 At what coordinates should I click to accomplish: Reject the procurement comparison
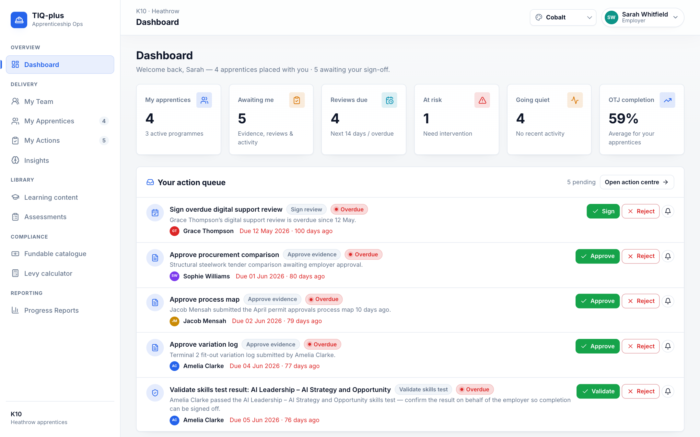coord(641,256)
